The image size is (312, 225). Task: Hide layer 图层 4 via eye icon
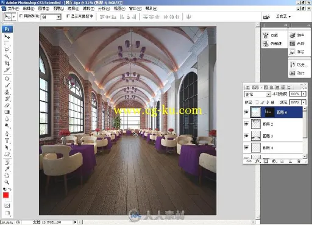[x=246, y=148]
